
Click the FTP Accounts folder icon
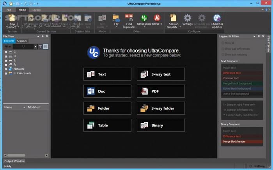click(x=11, y=73)
